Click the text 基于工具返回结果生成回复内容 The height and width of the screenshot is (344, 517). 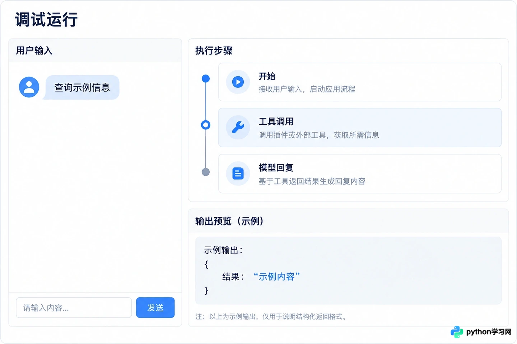tap(312, 181)
